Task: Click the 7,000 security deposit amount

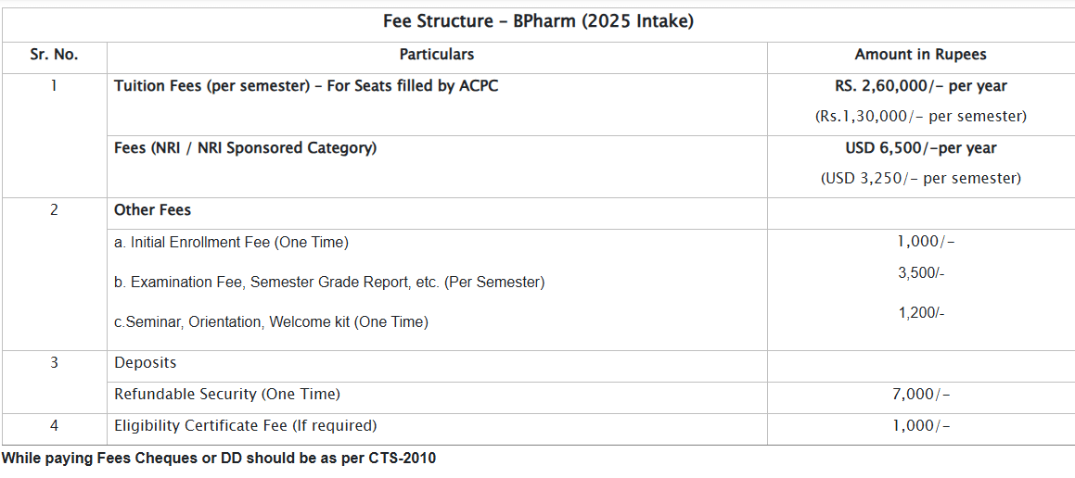Action: pos(921,395)
